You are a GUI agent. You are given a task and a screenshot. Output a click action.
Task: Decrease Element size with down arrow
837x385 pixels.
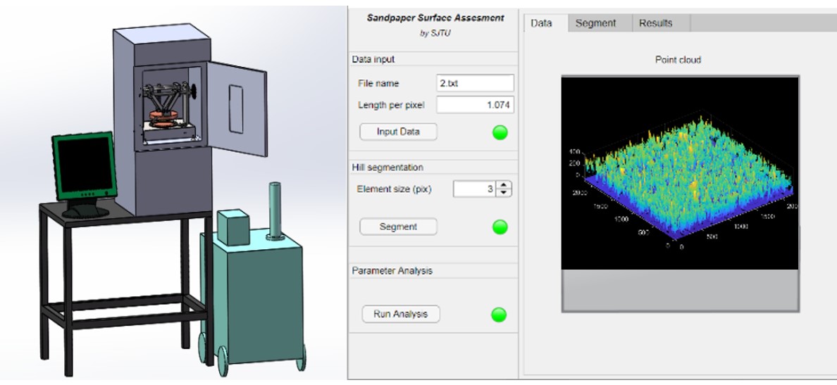point(505,193)
